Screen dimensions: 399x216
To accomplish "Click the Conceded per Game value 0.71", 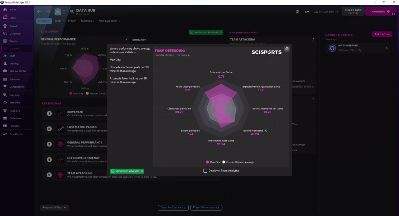I will [x=221, y=76].
